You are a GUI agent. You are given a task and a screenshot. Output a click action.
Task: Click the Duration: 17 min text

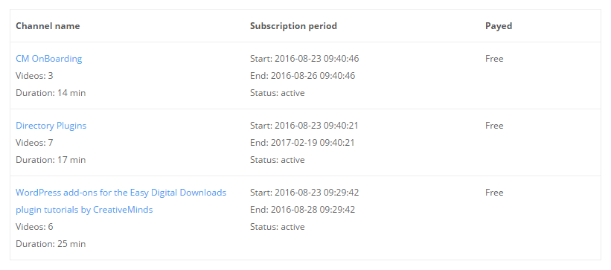pos(51,160)
